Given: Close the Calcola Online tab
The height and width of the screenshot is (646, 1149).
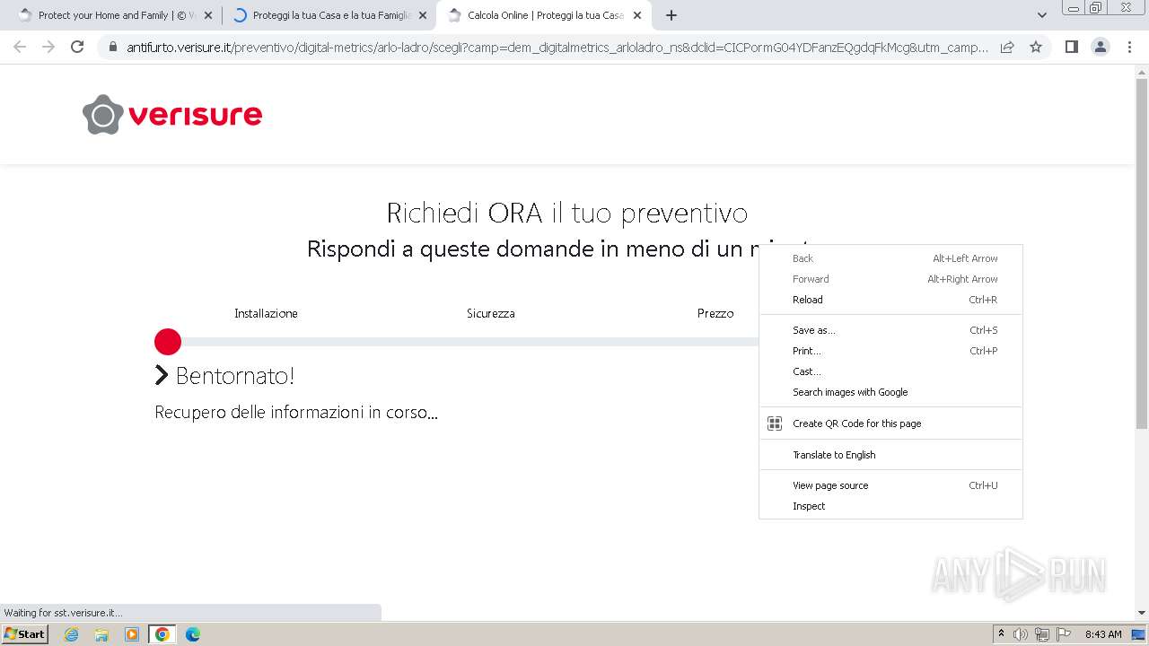Looking at the screenshot, I should (637, 15).
